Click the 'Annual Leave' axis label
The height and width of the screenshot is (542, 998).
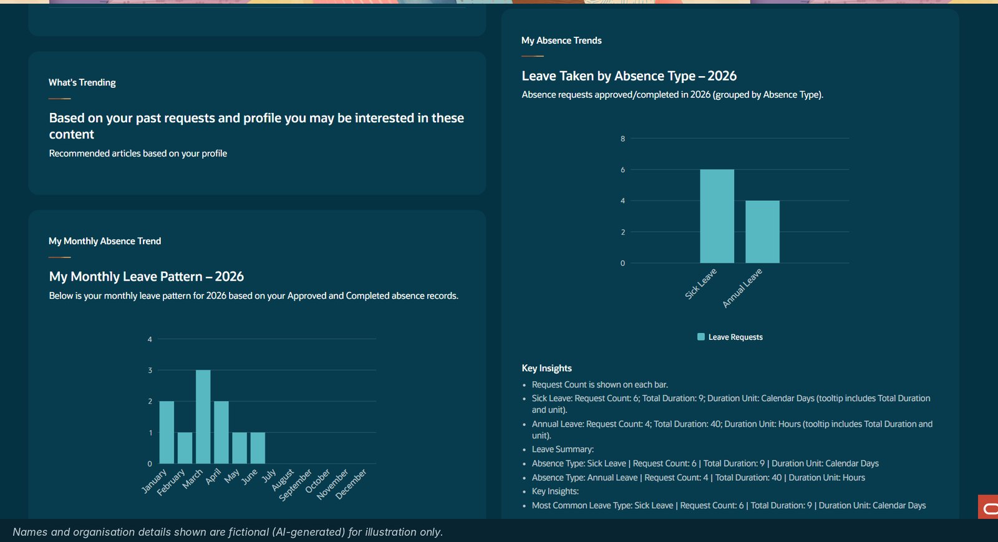pyautogui.click(x=742, y=288)
